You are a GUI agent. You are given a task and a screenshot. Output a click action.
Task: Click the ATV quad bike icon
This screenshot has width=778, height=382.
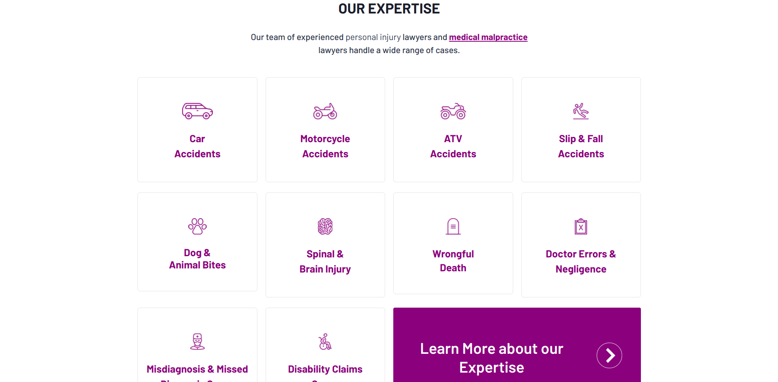(453, 111)
